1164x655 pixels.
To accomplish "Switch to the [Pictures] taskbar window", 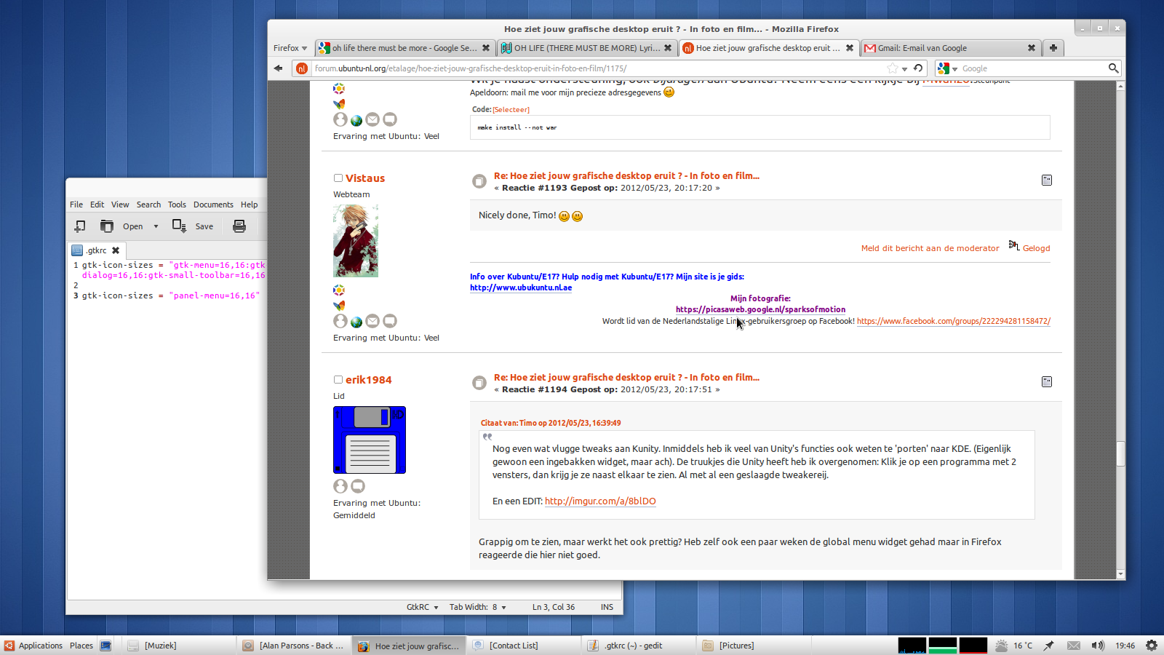I will pyautogui.click(x=754, y=646).
